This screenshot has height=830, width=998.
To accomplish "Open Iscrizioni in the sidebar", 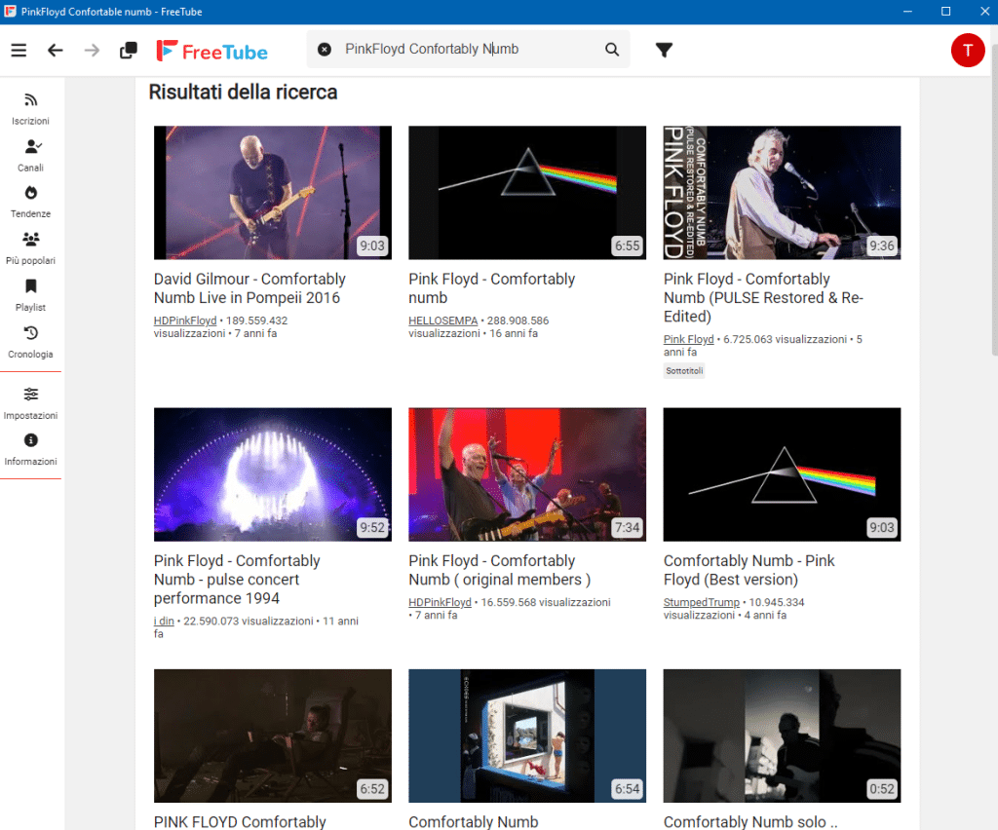I will [x=30, y=109].
